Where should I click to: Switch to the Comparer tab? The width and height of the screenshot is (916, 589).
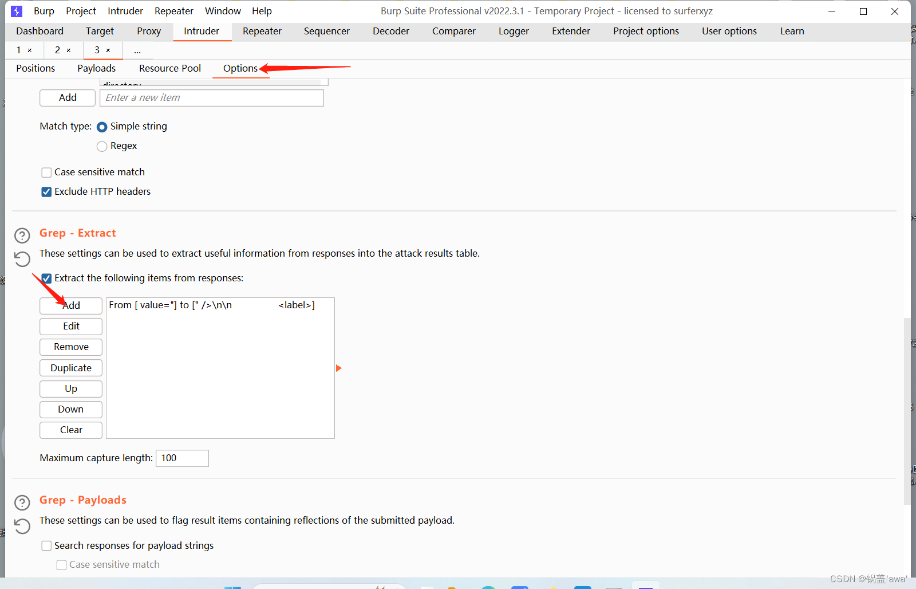[454, 31]
